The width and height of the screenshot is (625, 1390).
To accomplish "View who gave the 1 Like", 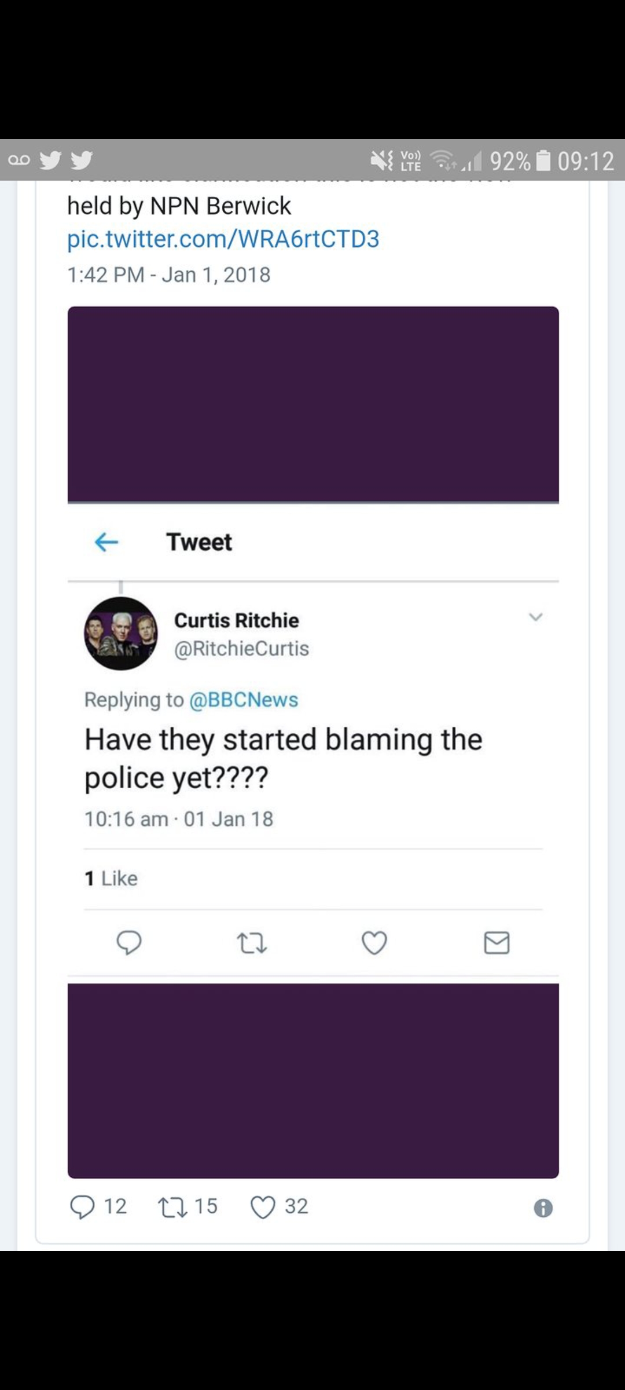I will (x=111, y=879).
